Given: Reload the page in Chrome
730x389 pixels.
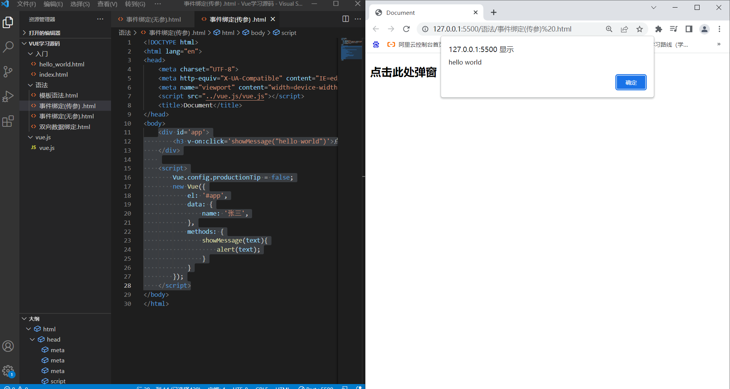Looking at the screenshot, I should click(406, 29).
